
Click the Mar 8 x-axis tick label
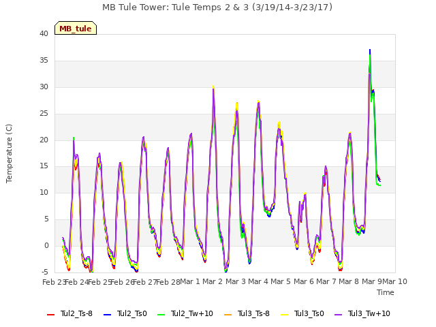pyautogui.click(x=349, y=281)
